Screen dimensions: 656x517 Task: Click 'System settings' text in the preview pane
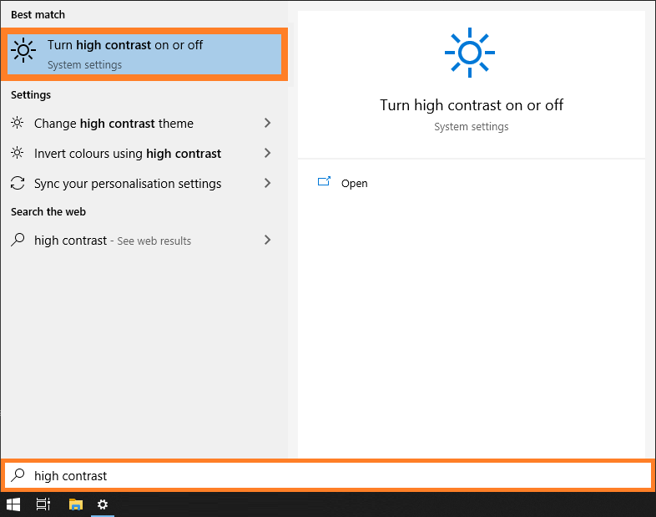(x=471, y=127)
